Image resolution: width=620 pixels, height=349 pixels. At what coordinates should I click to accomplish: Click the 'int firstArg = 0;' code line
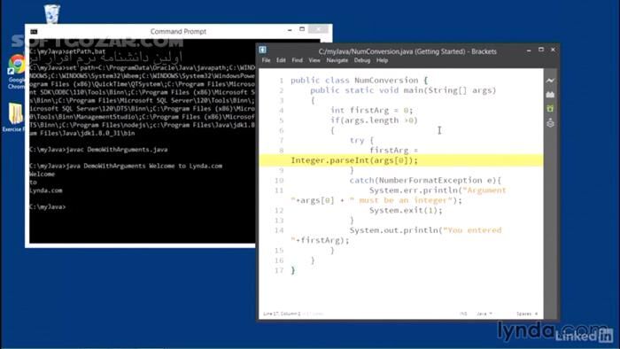372,110
